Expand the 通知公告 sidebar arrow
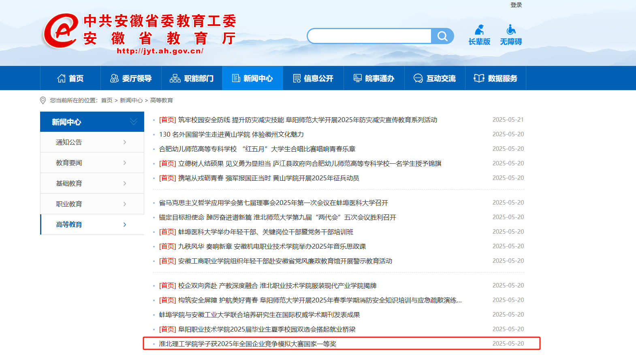The height and width of the screenshot is (355, 636). [x=125, y=142]
